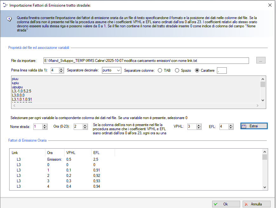This screenshot has height=208, width=276.
Task: Increase the VPHL column index
Action: [199, 125]
